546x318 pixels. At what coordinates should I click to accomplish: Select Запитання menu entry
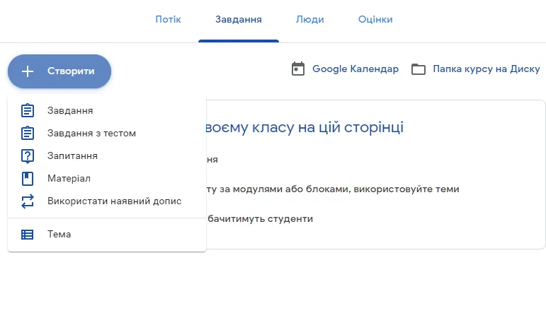click(x=72, y=156)
